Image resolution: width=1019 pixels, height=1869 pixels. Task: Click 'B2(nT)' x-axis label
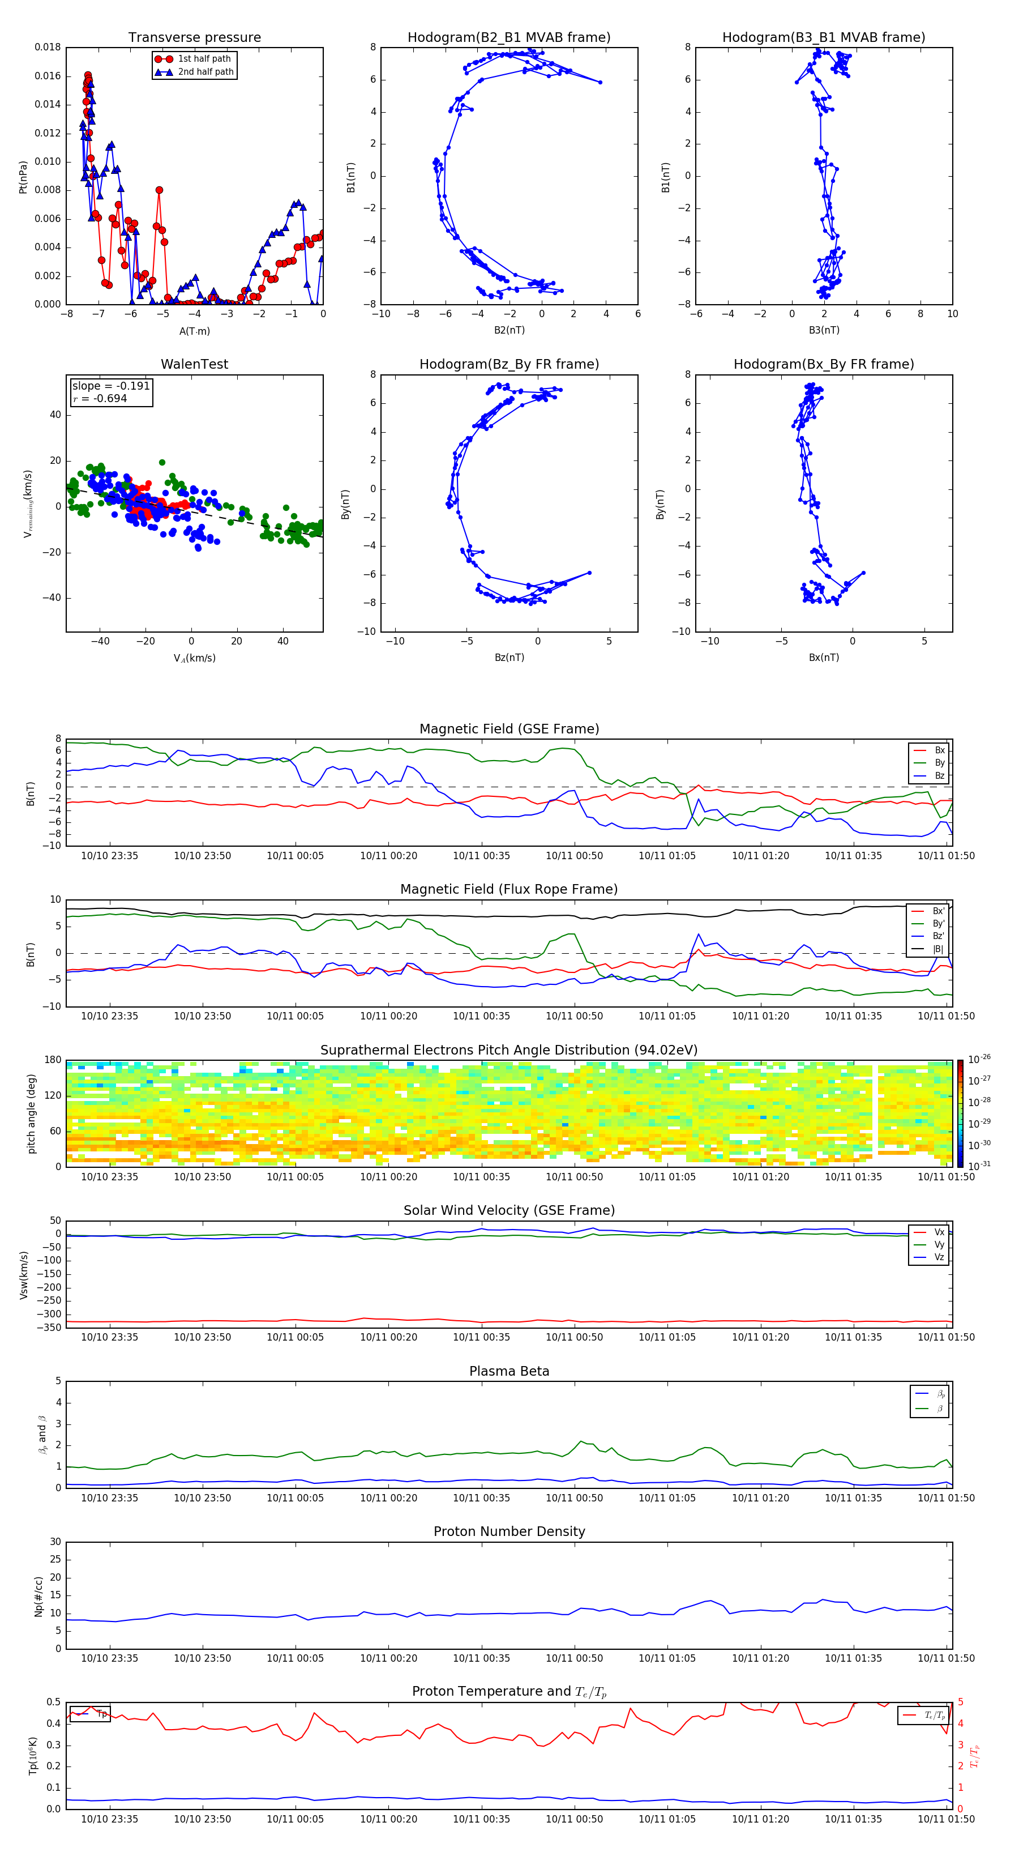[x=509, y=330]
